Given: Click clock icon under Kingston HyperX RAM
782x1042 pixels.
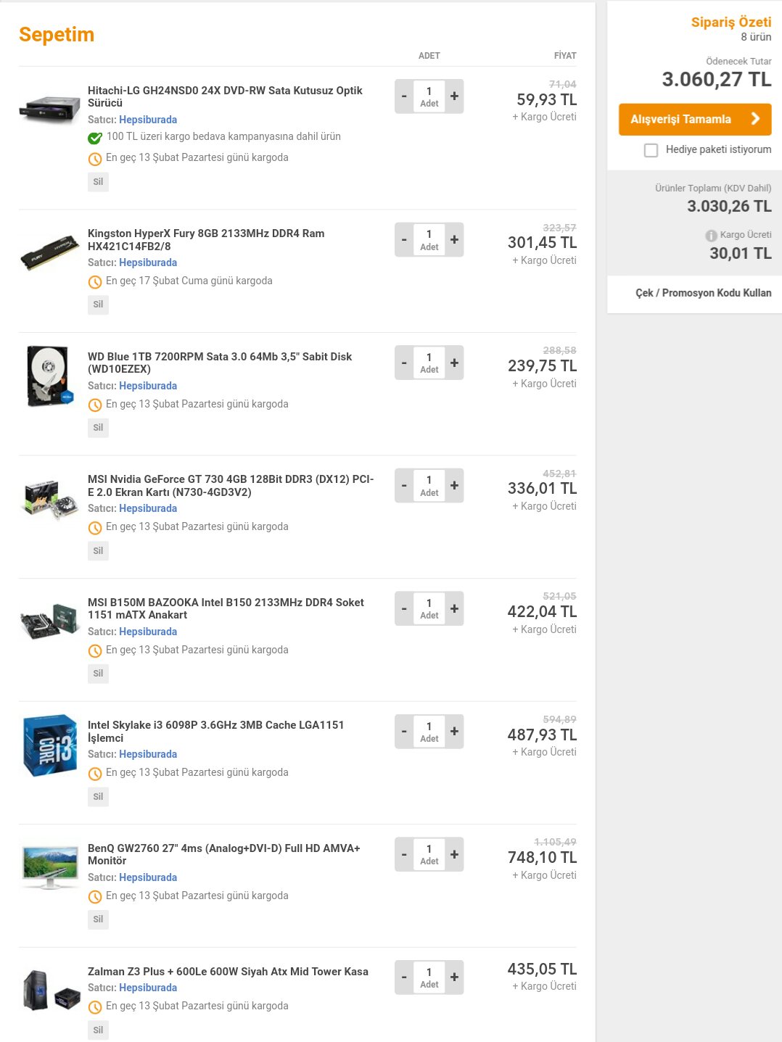Looking at the screenshot, I should [x=95, y=282].
